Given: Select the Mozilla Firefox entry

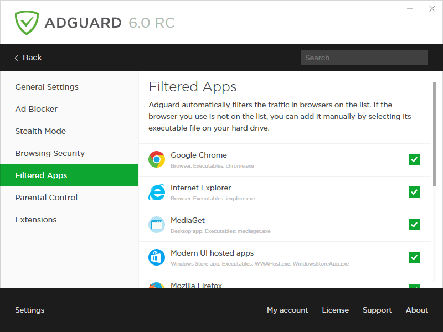Looking at the screenshot, I should 196,284.
